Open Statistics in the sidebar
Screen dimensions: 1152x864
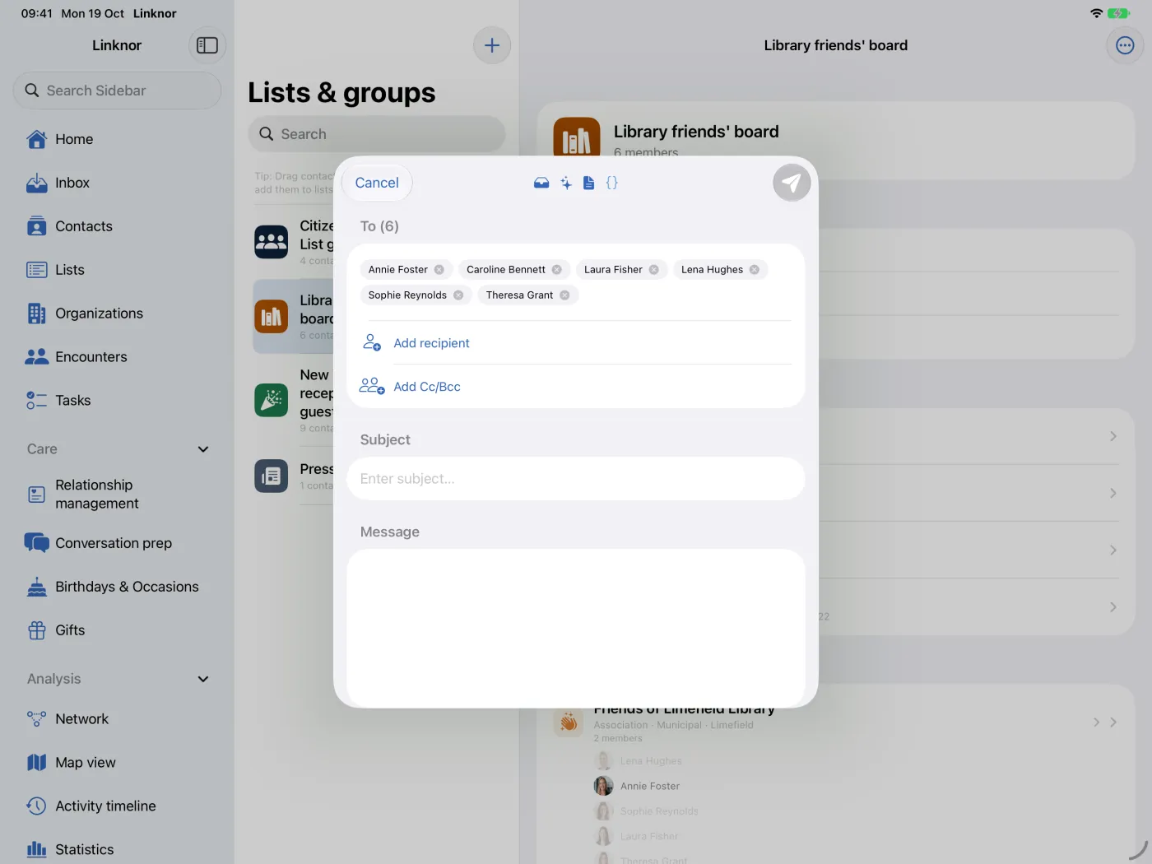(x=117, y=850)
